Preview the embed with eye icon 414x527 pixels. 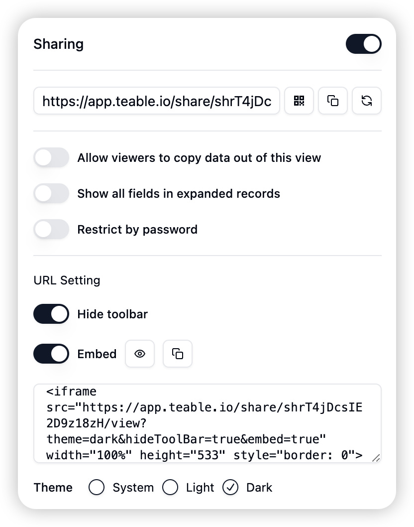coord(140,354)
